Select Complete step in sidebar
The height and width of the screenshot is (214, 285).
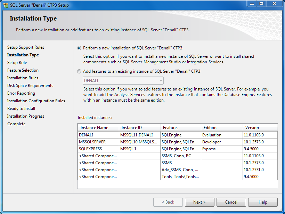[16, 124]
